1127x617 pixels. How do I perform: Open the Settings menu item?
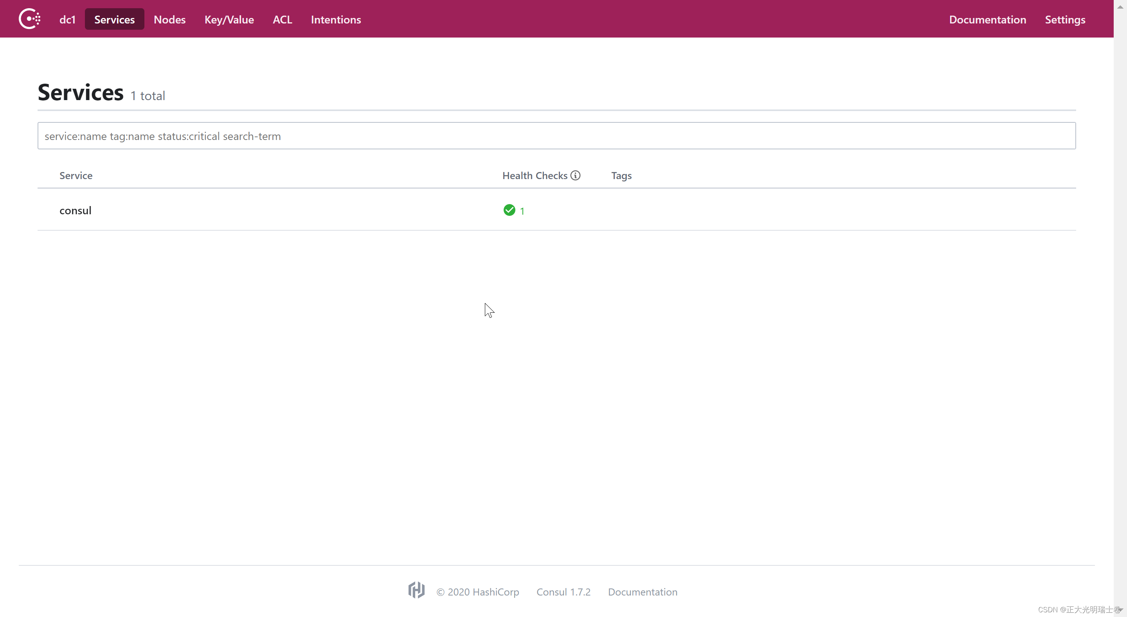pos(1064,19)
